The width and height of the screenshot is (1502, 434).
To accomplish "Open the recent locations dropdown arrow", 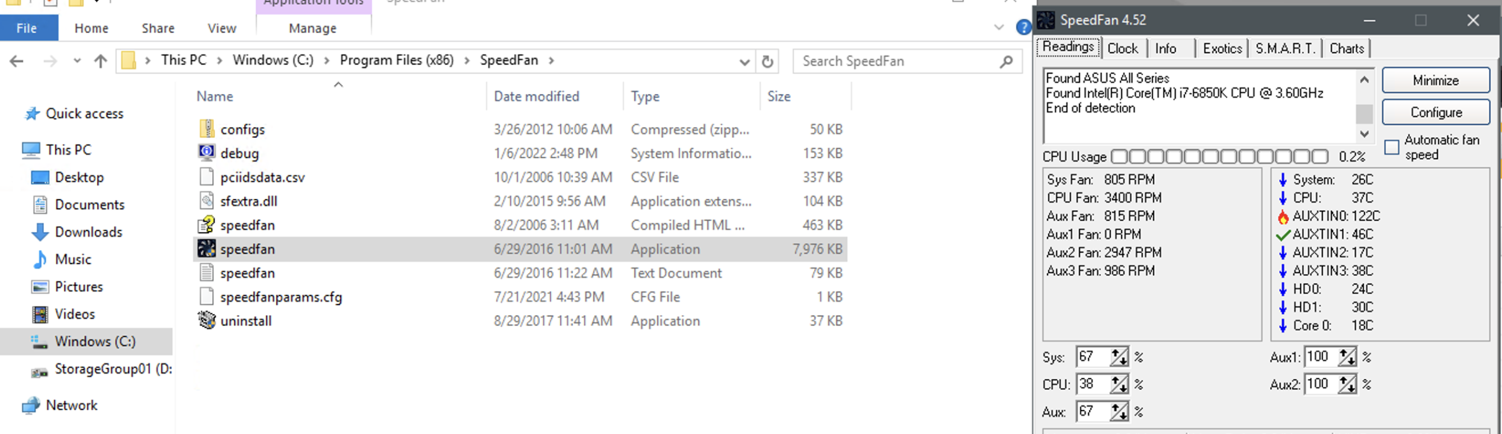I will pyautogui.click(x=77, y=61).
